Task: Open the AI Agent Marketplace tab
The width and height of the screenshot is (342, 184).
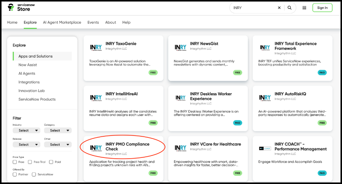Action: click(x=62, y=22)
